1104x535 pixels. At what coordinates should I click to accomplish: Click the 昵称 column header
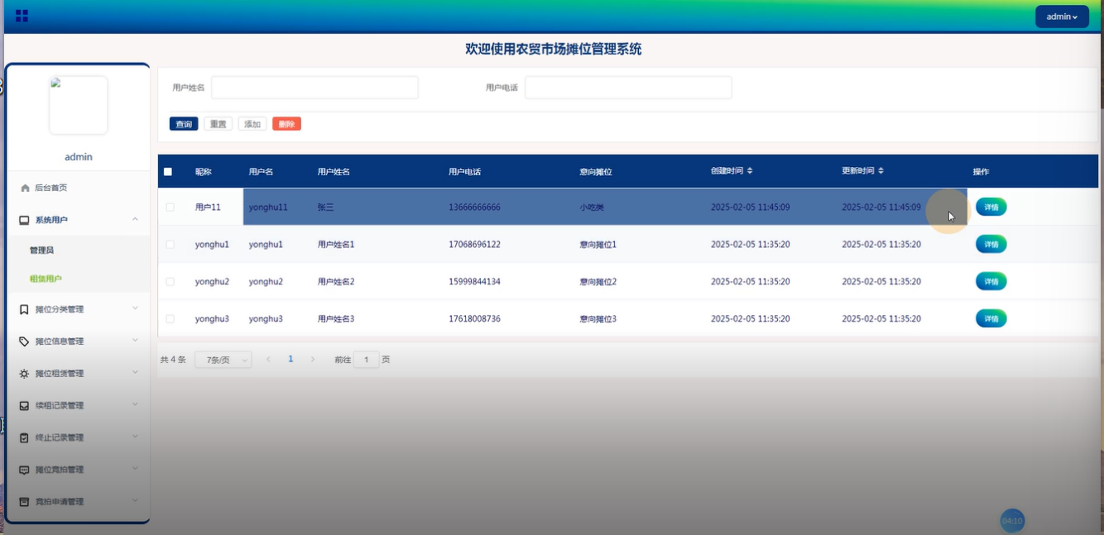tap(204, 172)
